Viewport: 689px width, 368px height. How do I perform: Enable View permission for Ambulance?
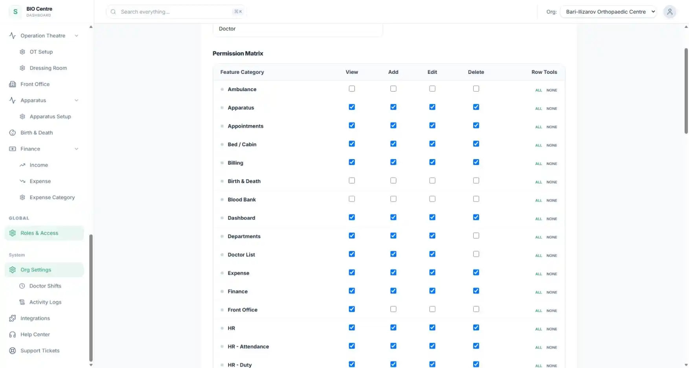[352, 89]
